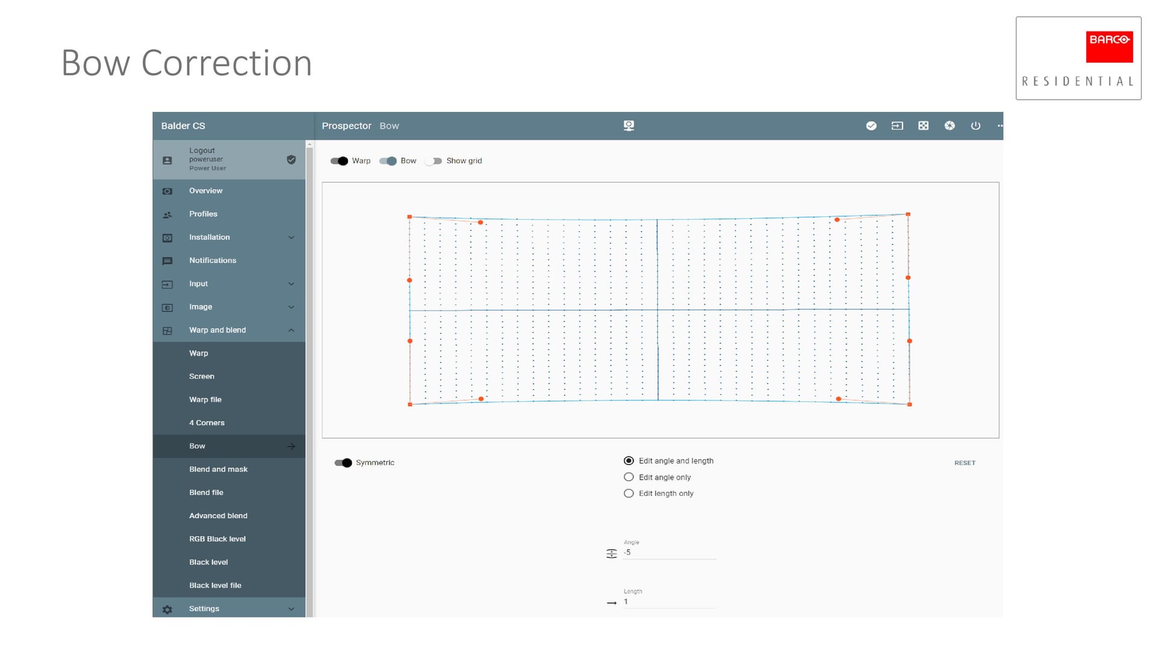Image resolution: width=1156 pixels, height=650 pixels.
Task: Click the shutter icon in header
Action: coord(949,126)
